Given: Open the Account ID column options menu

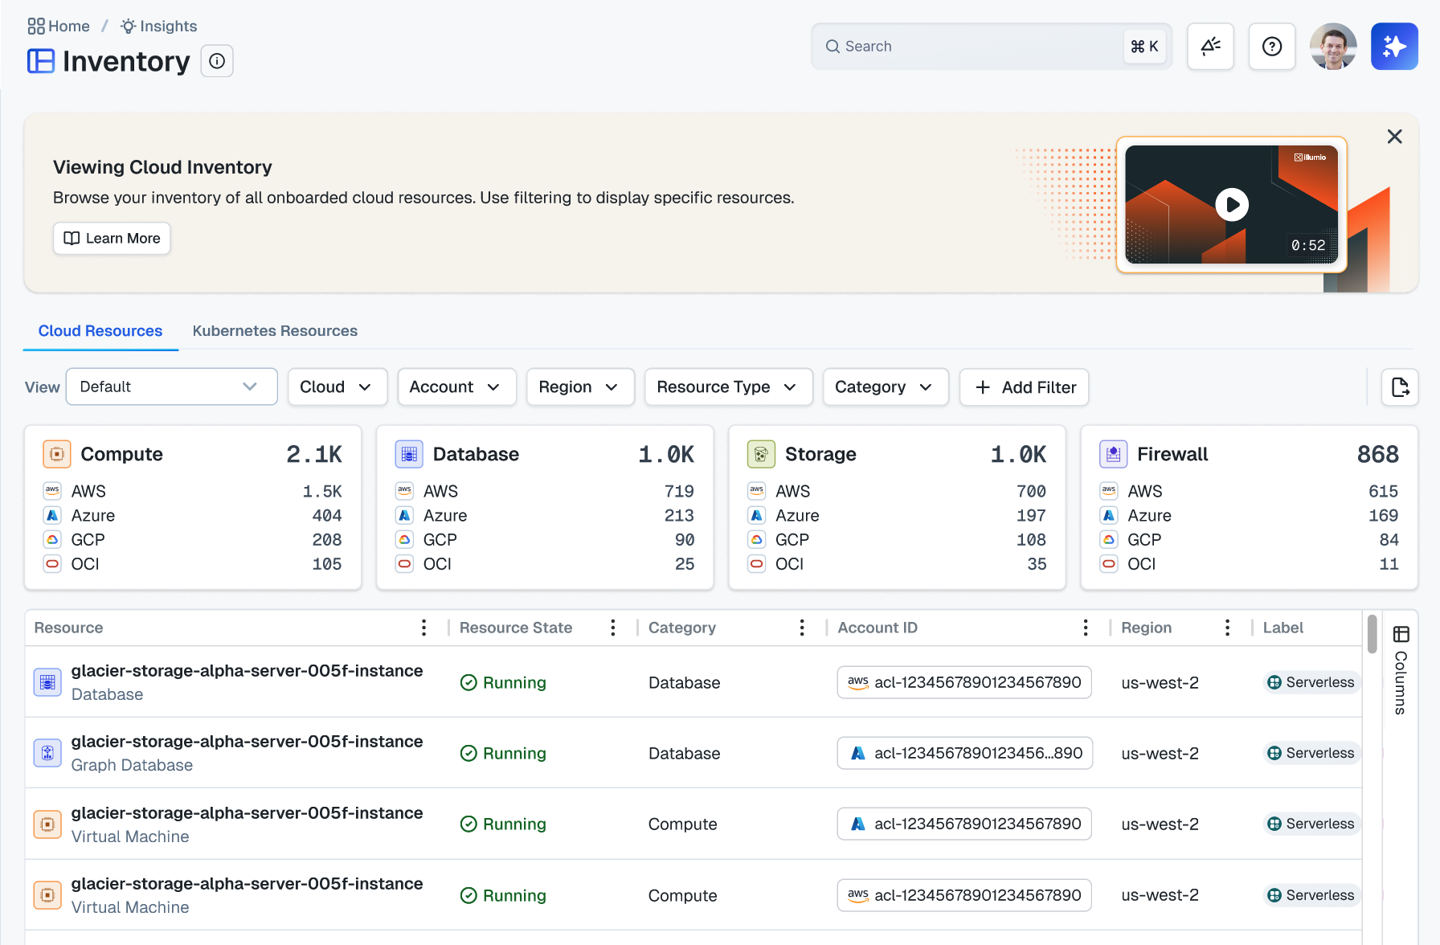Looking at the screenshot, I should (x=1085, y=628).
